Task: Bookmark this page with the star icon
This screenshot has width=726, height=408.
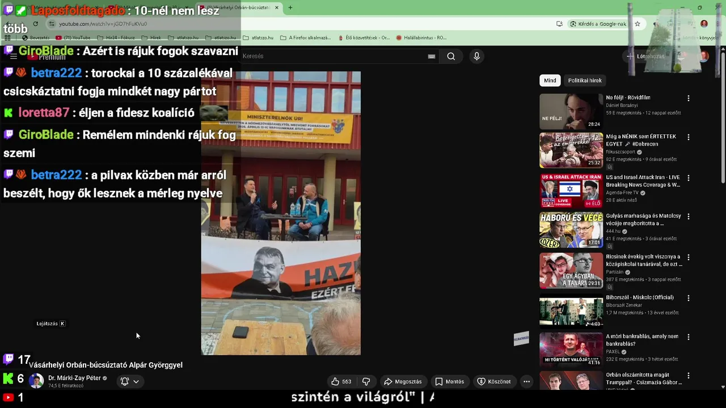Action: tap(638, 24)
